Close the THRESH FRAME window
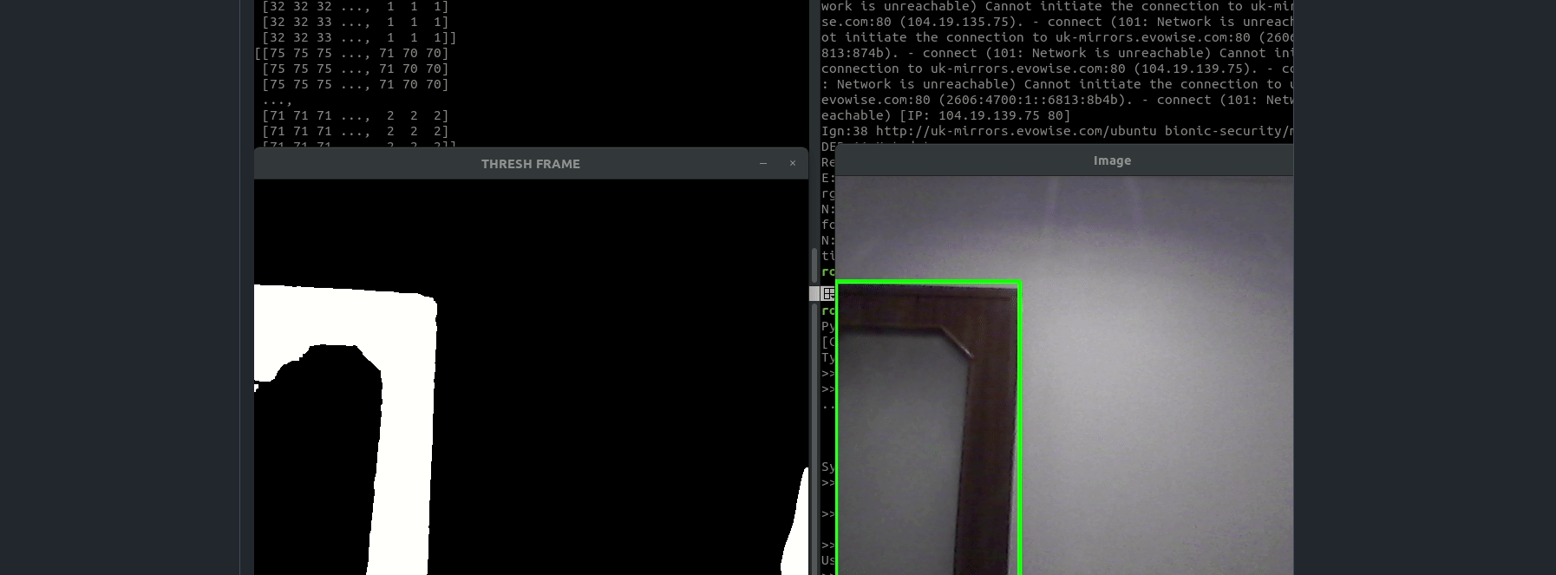The height and width of the screenshot is (575, 1556). point(792,163)
